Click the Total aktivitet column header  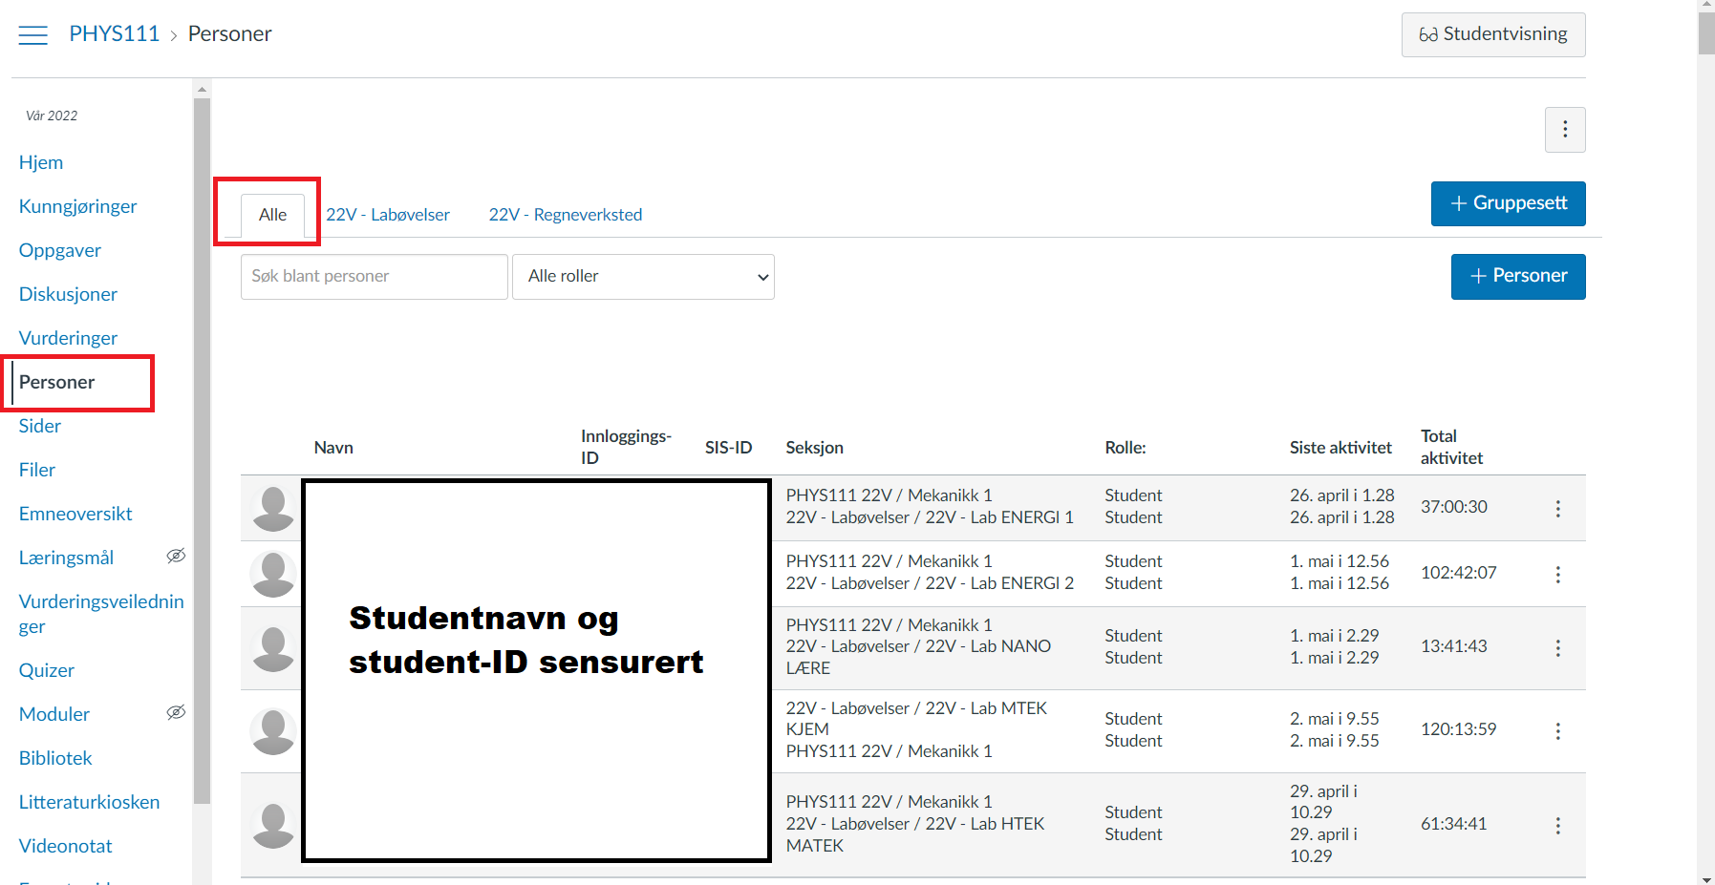pos(1452,447)
